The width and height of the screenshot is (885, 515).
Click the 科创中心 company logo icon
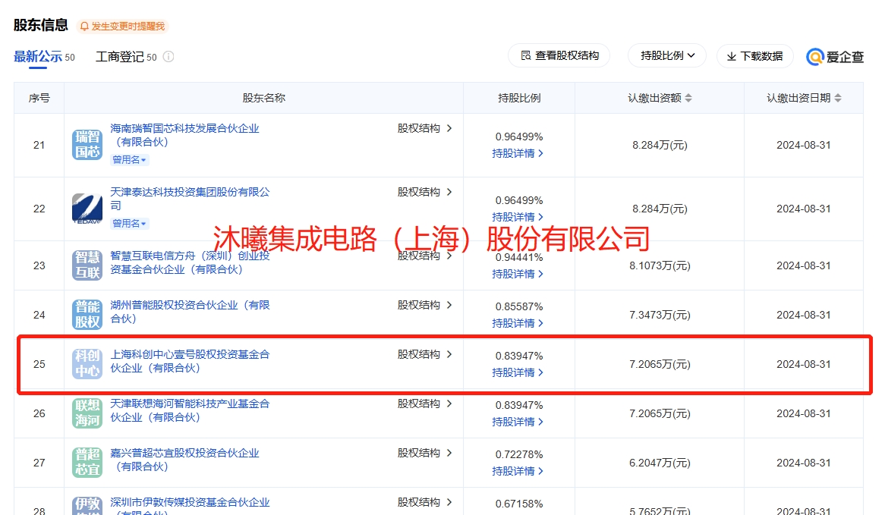(x=87, y=364)
